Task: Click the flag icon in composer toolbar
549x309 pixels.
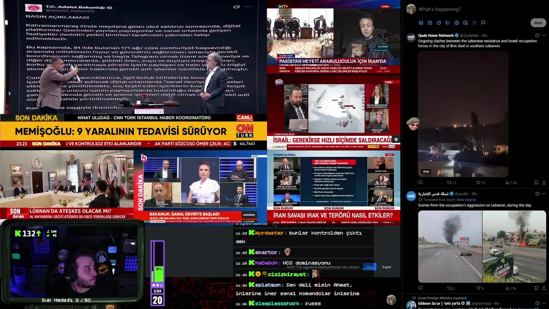Action: click(483, 23)
